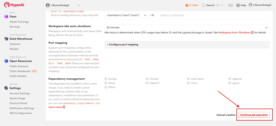This screenshot has height=126, width=276.
Task: Click the magnifier Search icon
Action: point(203,5)
